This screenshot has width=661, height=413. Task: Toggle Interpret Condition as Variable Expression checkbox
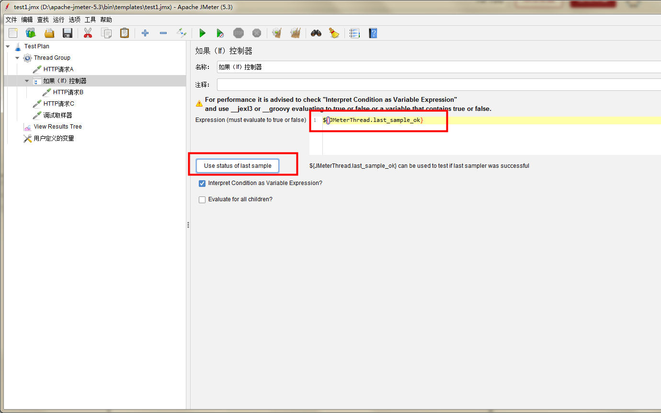point(202,183)
